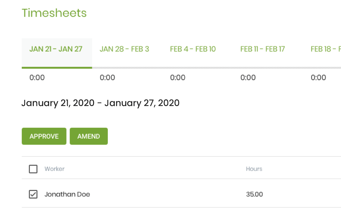Tick the select-all checkbox beside Worker
This screenshot has height=217, width=341.
point(33,169)
